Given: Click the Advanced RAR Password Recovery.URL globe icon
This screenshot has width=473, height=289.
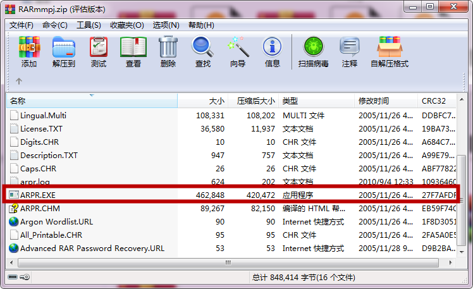Looking at the screenshot, I should (13, 248).
